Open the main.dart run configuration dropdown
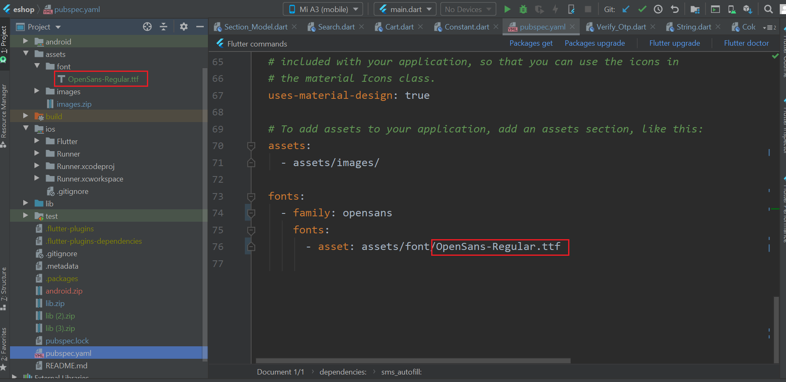This screenshot has width=786, height=382. click(405, 9)
